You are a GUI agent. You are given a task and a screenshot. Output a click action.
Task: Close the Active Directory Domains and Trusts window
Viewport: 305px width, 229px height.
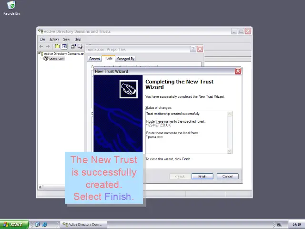click(248, 31)
